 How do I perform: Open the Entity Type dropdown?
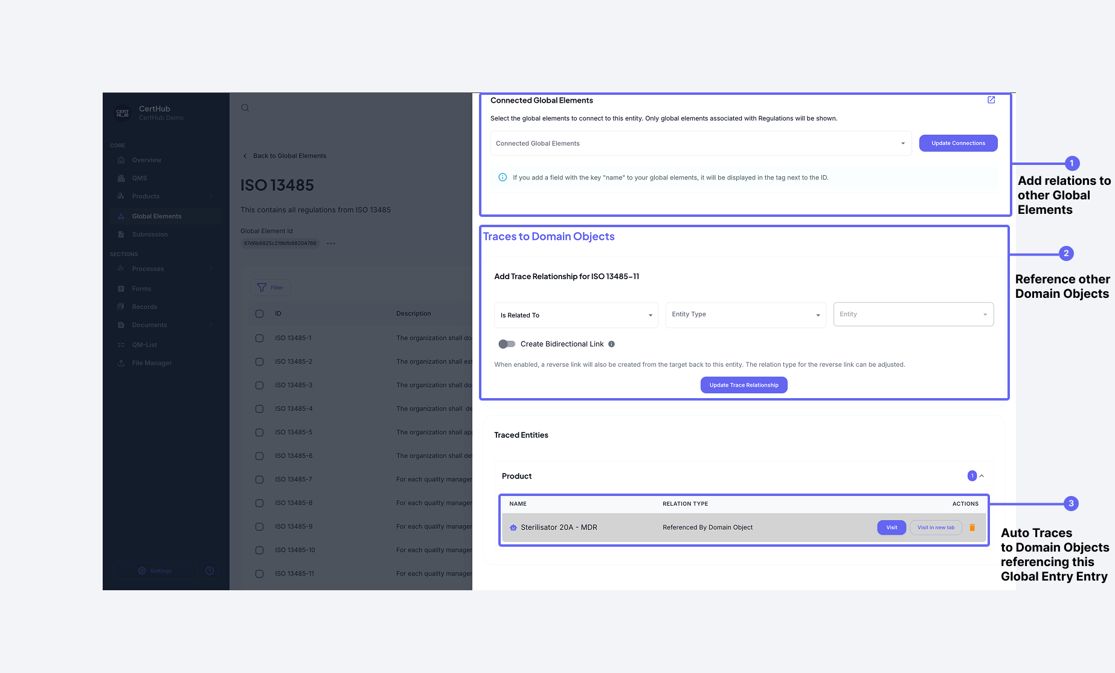[745, 315]
